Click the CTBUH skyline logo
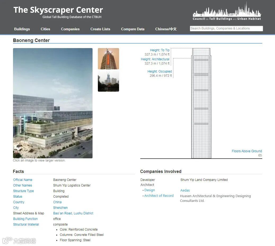The width and height of the screenshot is (275, 246). [227, 11]
